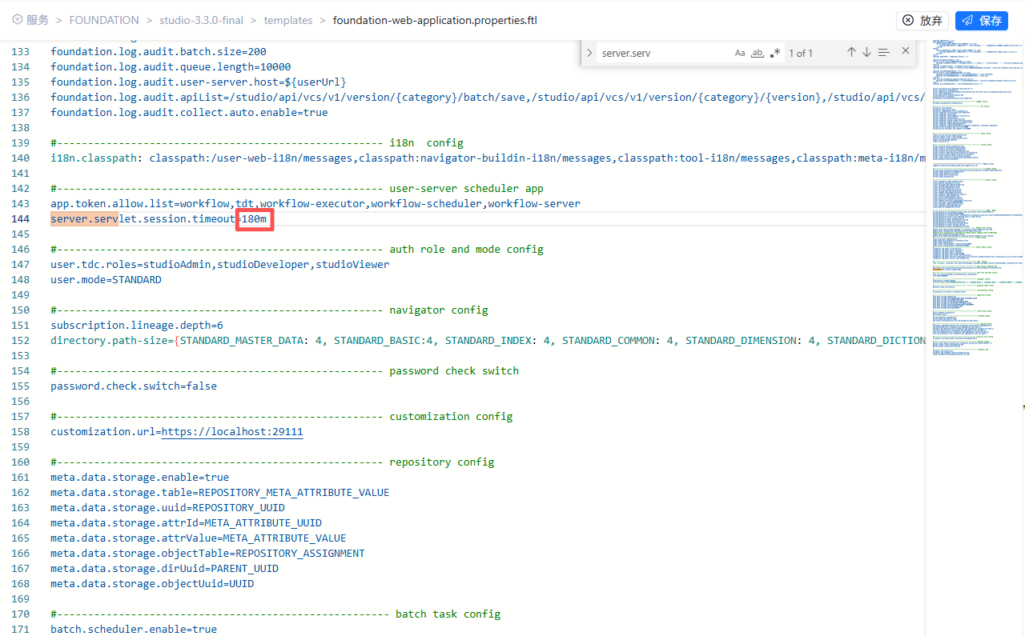Click the find input containing server.serv
The width and height of the screenshot is (1025, 636).
[x=665, y=53]
